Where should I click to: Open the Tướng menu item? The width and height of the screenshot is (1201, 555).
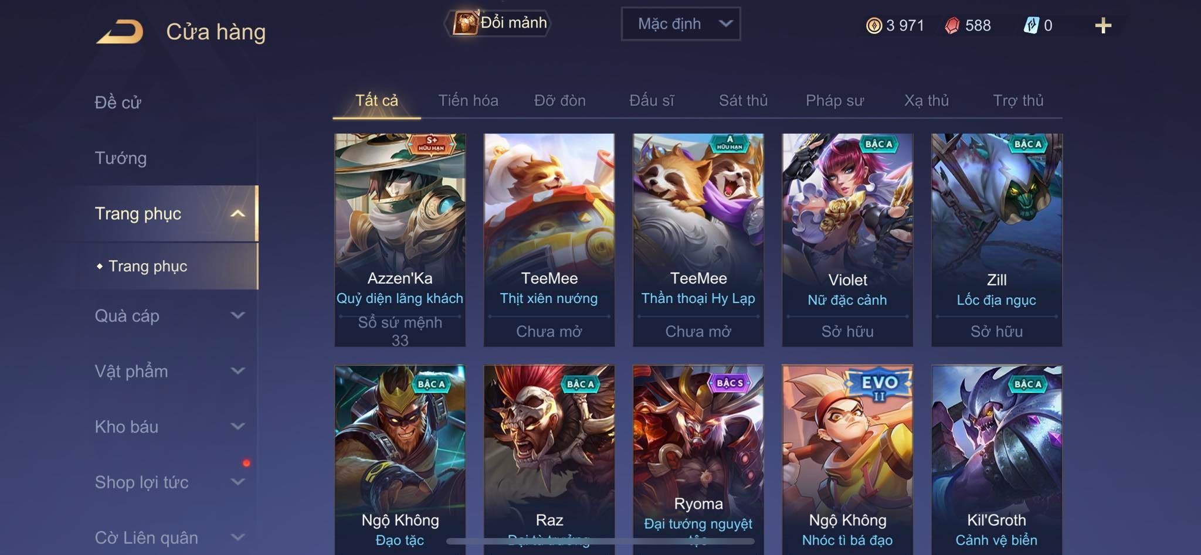tap(121, 158)
